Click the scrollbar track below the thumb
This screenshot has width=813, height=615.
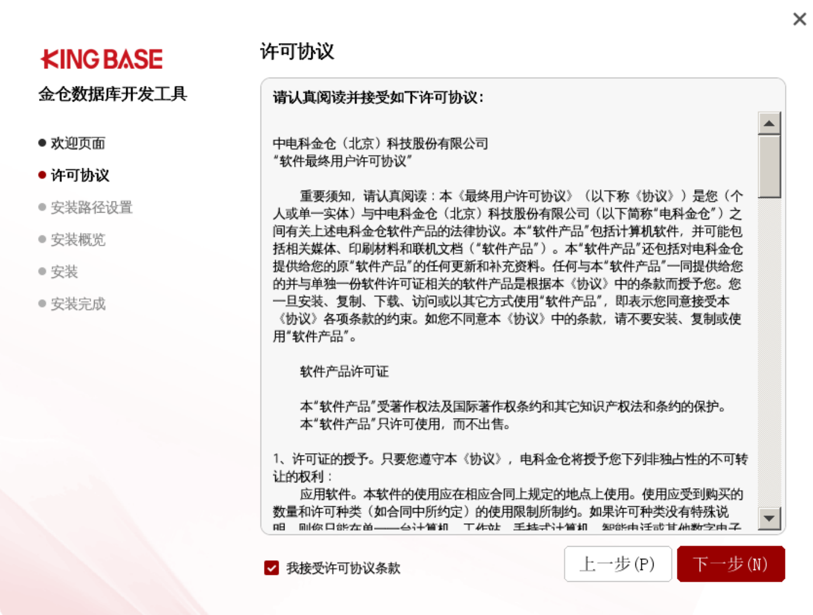[x=769, y=350]
